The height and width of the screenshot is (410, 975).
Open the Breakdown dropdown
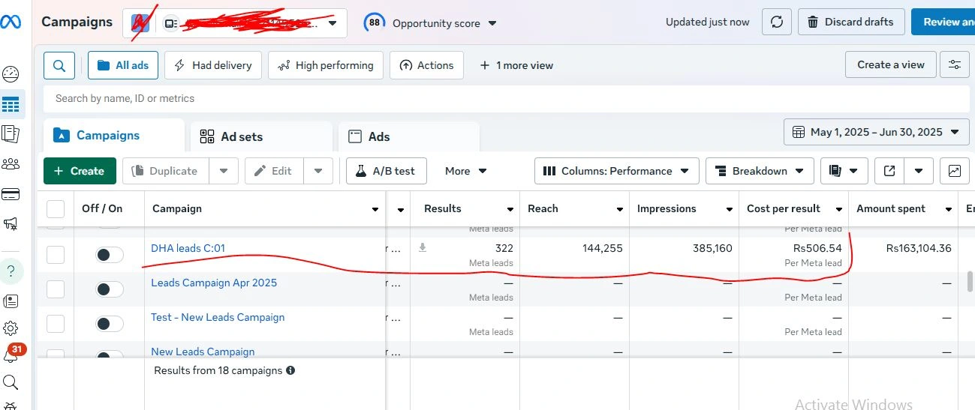pos(760,171)
